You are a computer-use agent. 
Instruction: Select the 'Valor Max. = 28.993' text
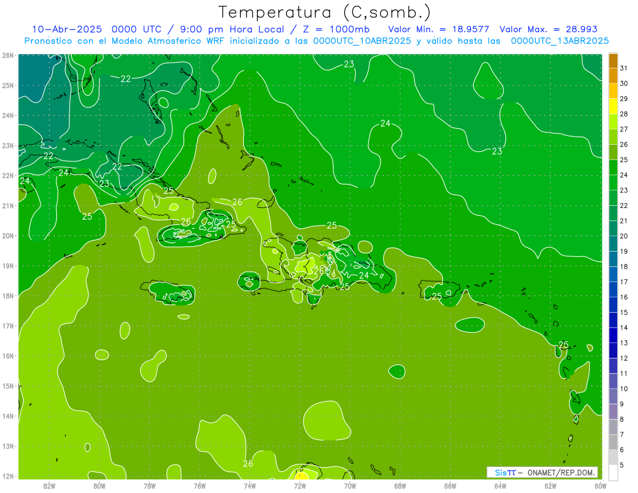[x=549, y=29]
